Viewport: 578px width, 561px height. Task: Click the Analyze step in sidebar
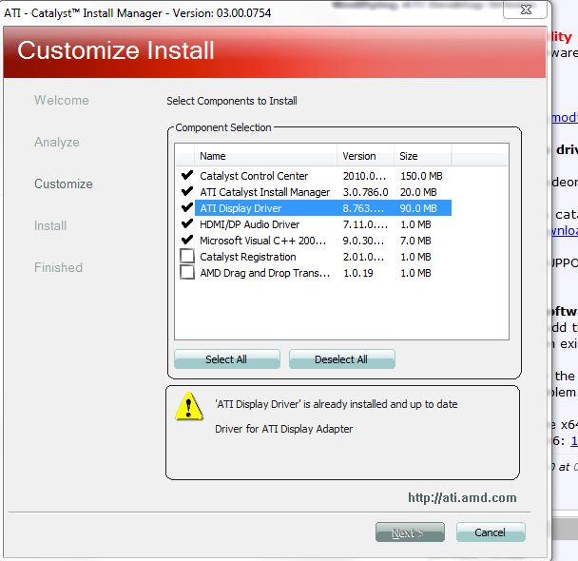(57, 143)
